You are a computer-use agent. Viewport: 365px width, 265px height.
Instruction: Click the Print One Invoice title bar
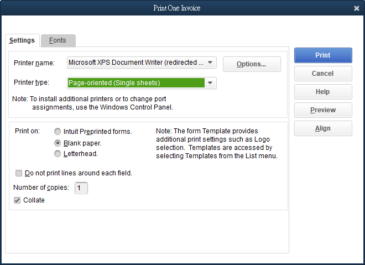(177, 8)
